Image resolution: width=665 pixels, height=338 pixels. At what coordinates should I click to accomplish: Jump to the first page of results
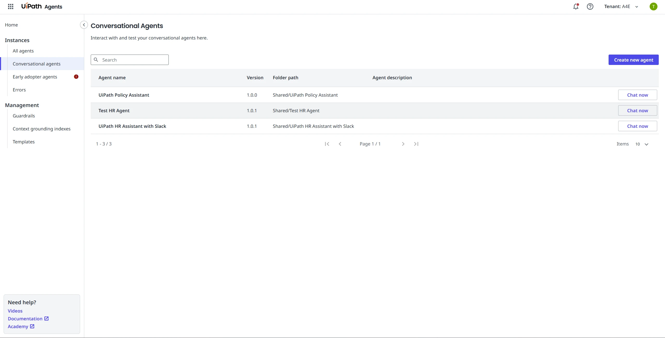(327, 144)
